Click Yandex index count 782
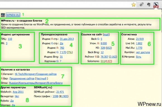Image resolution: width=162 pixels, height=107 pixels. tap(62, 48)
